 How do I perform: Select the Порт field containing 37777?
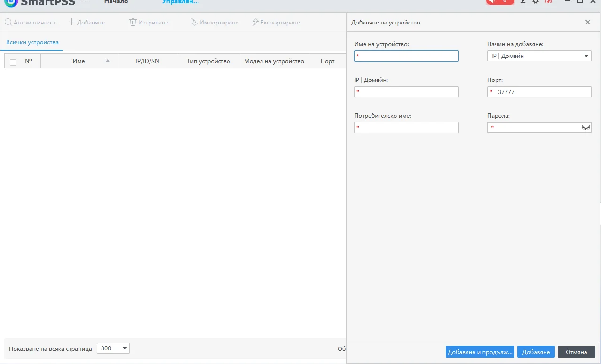click(539, 92)
